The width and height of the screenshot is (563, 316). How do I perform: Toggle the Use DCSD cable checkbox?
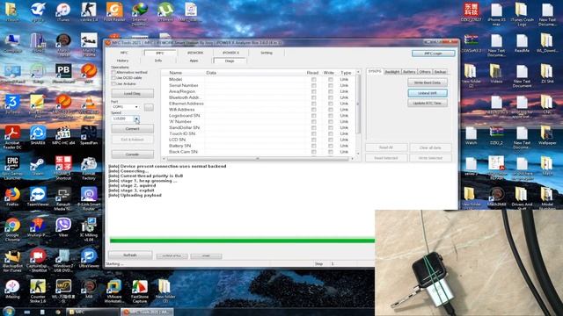point(113,78)
